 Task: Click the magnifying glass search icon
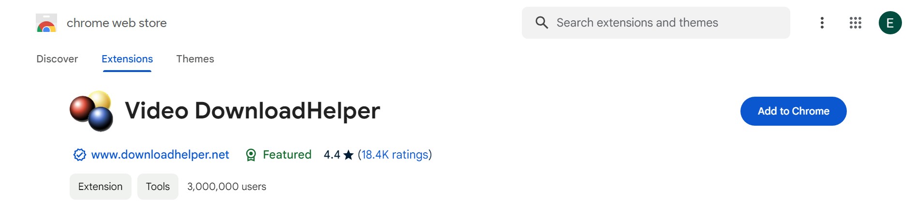(x=542, y=23)
